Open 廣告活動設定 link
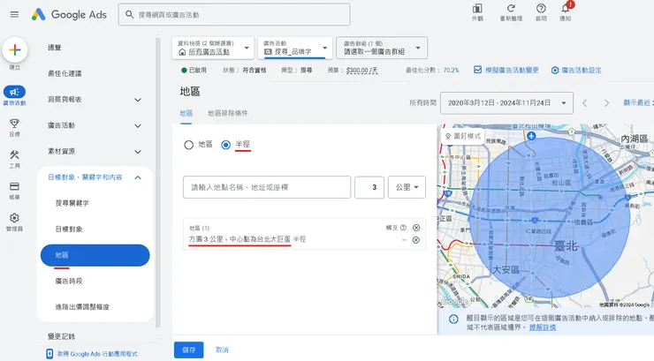 pos(576,71)
